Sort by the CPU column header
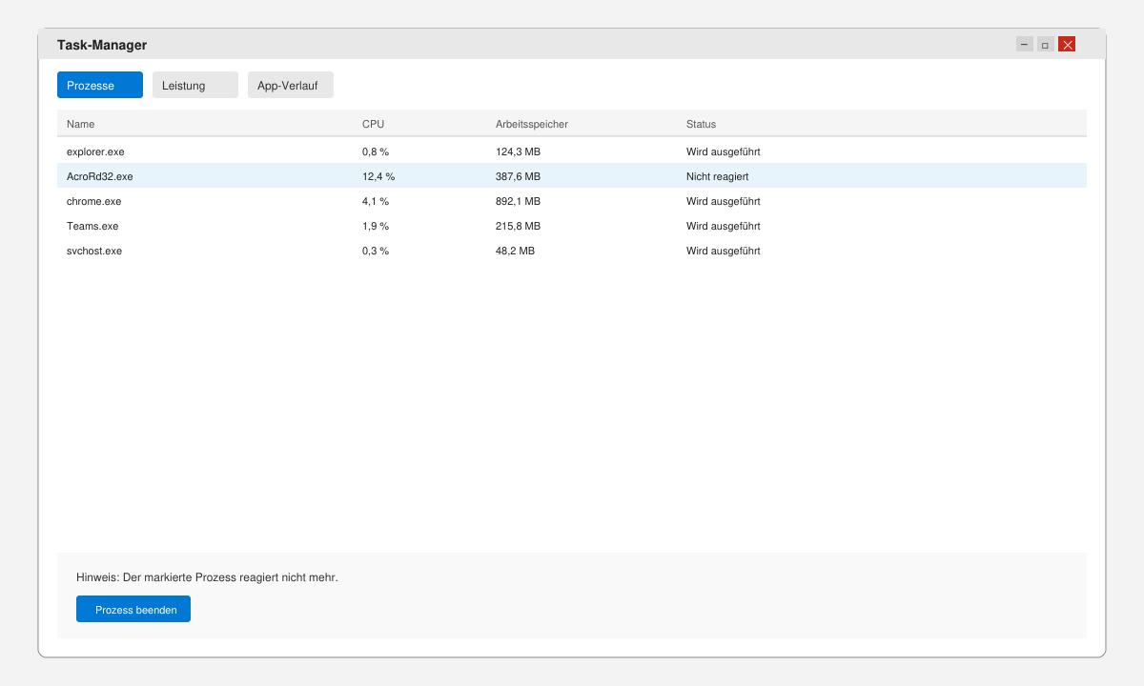This screenshot has width=1144, height=686. point(374,124)
